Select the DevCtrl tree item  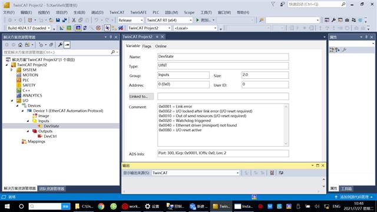(50, 136)
